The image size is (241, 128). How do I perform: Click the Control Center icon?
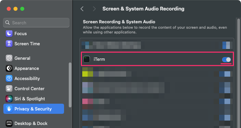[9, 88]
